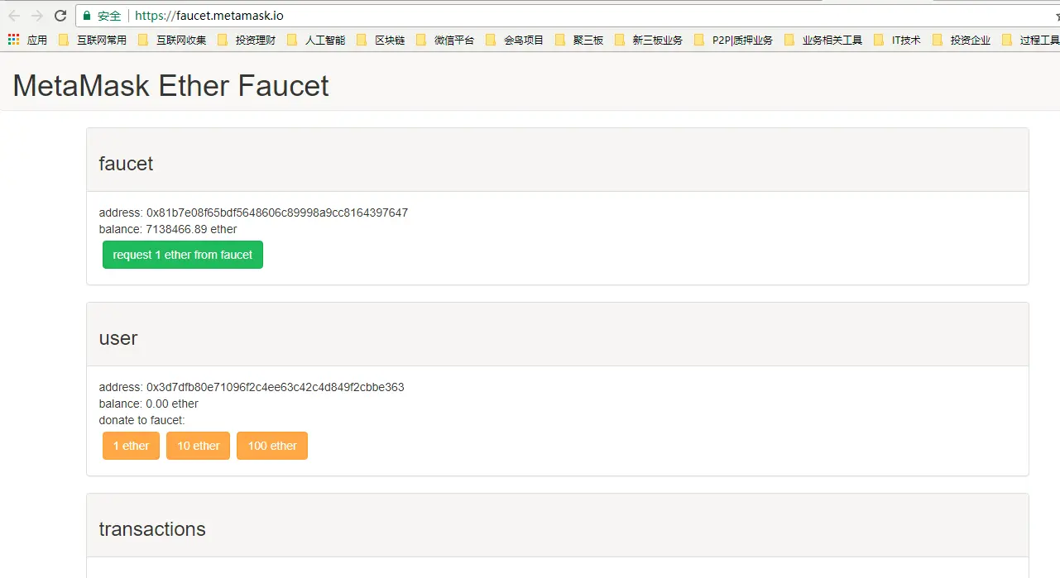Click the user balance 0.00 ether
This screenshot has height=578, width=1060.
click(149, 404)
